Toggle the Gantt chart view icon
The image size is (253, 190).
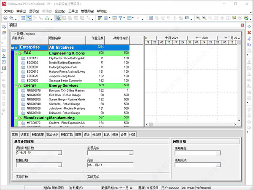[29, 18]
